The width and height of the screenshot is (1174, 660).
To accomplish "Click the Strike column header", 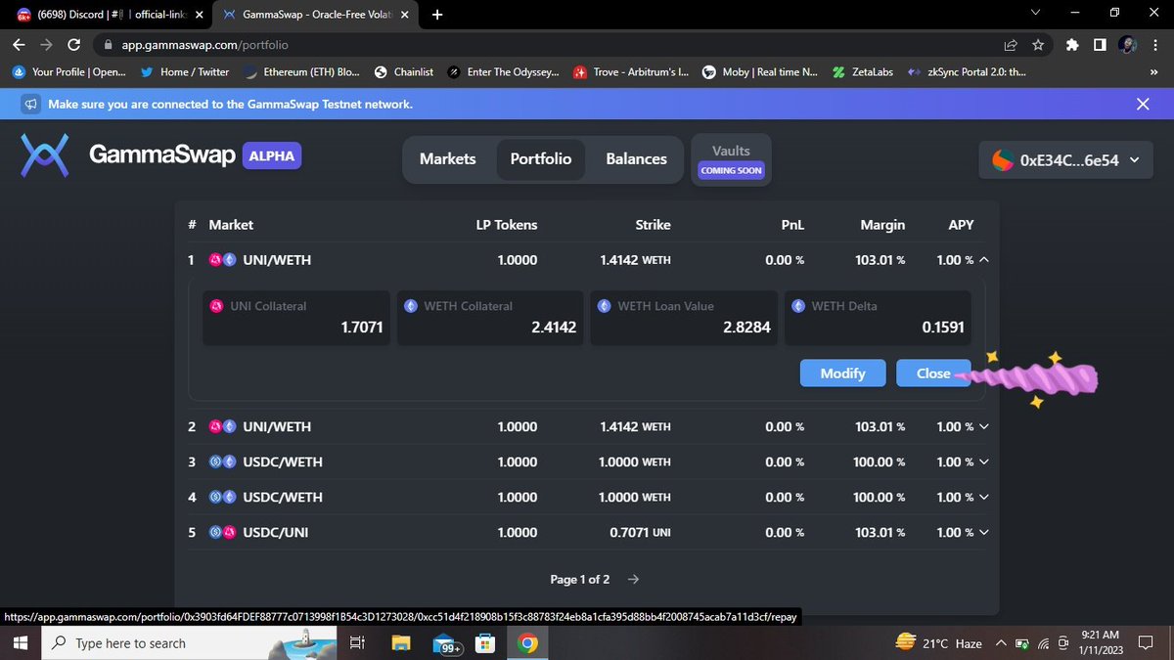I will click(x=654, y=225).
